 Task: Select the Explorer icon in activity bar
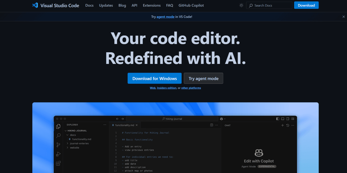58,126
